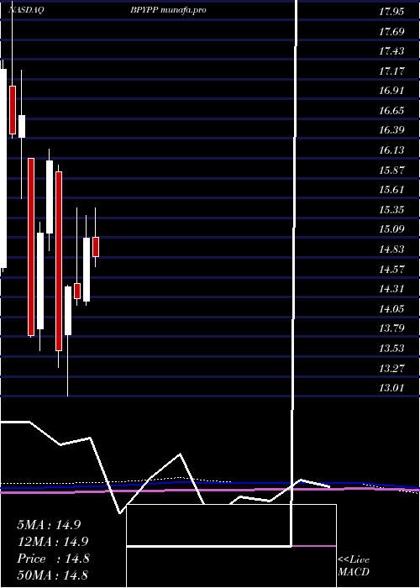
Task: Click the 50MA : 14.8 readout
Action: [53, 575]
